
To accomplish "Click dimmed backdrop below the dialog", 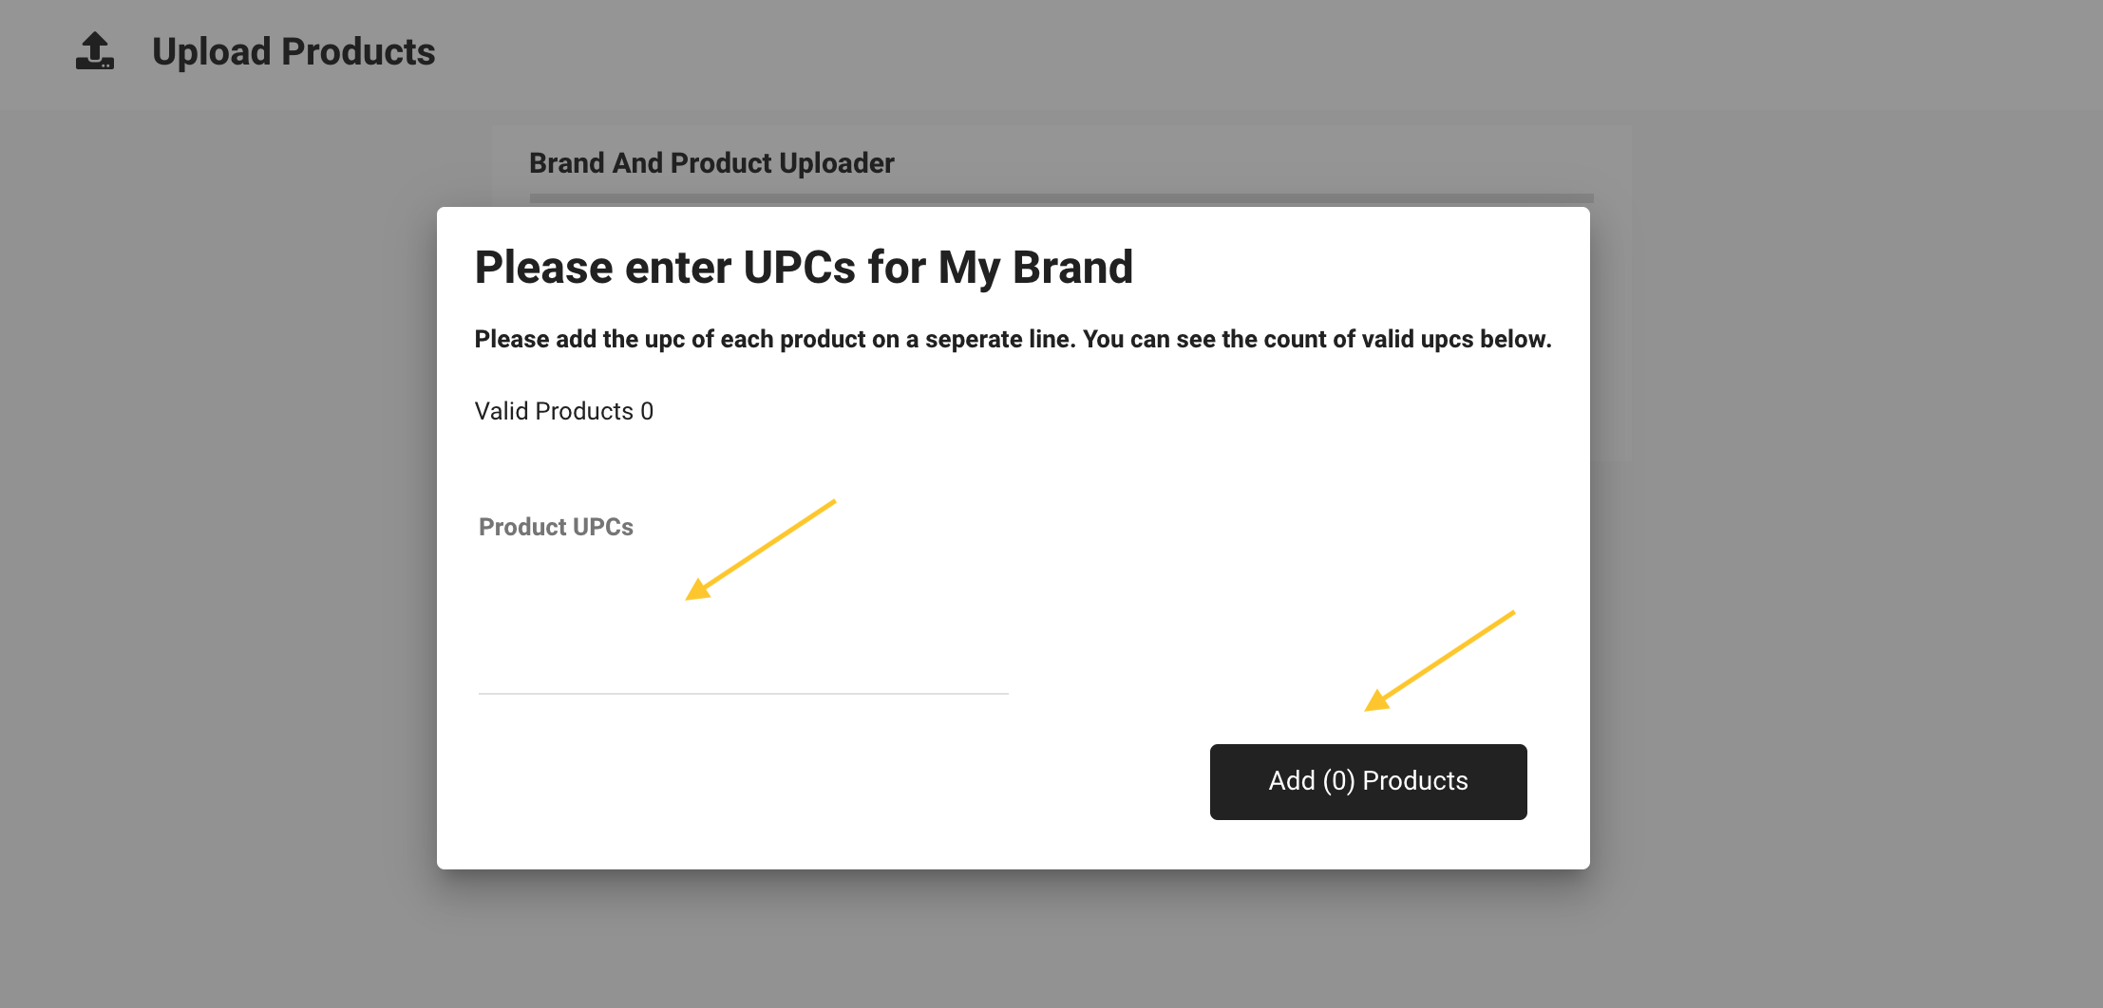I will (1013, 939).
